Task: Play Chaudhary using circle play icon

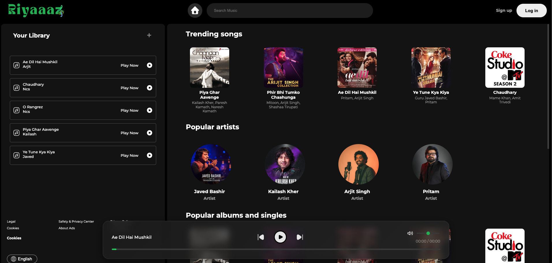Action: tap(150, 88)
